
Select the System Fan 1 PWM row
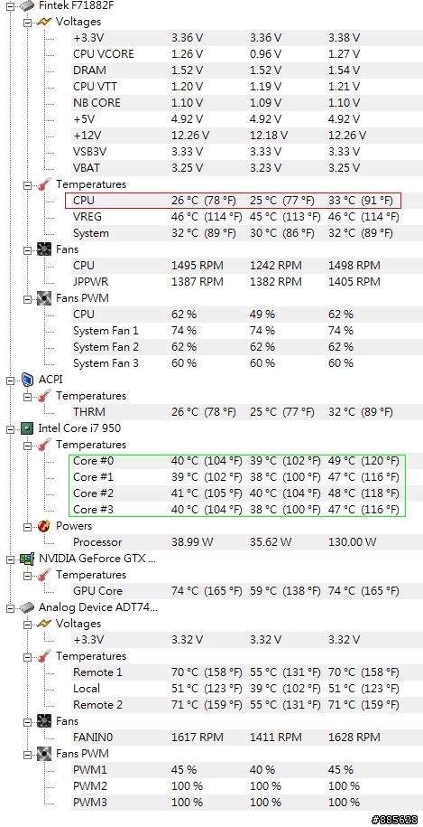[x=246, y=331]
